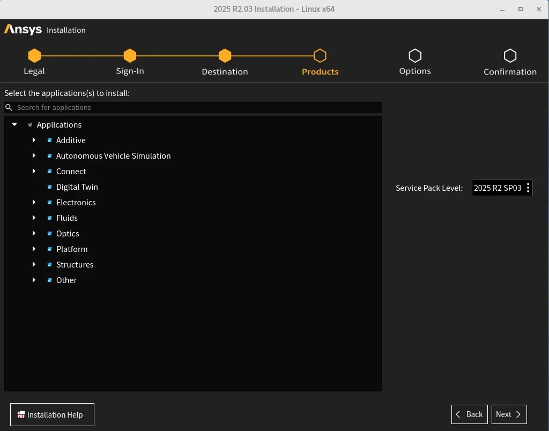Focus the Search for applications field
This screenshot has width=549, height=431.
click(x=193, y=108)
